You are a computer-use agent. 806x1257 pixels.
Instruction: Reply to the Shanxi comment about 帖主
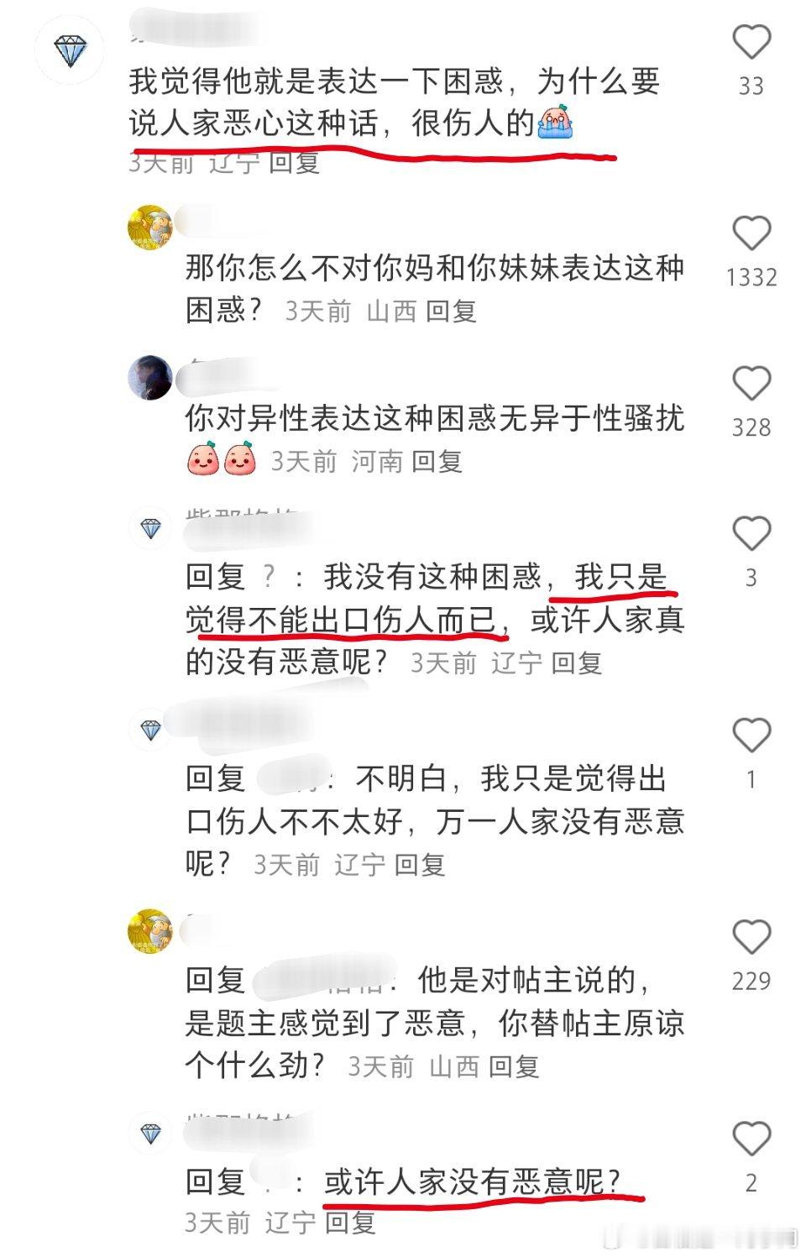point(514,1066)
